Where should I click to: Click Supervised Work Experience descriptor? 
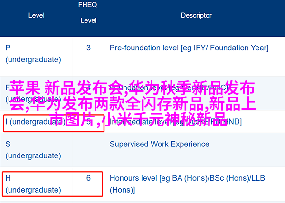pyautogui.click(x=160, y=144)
